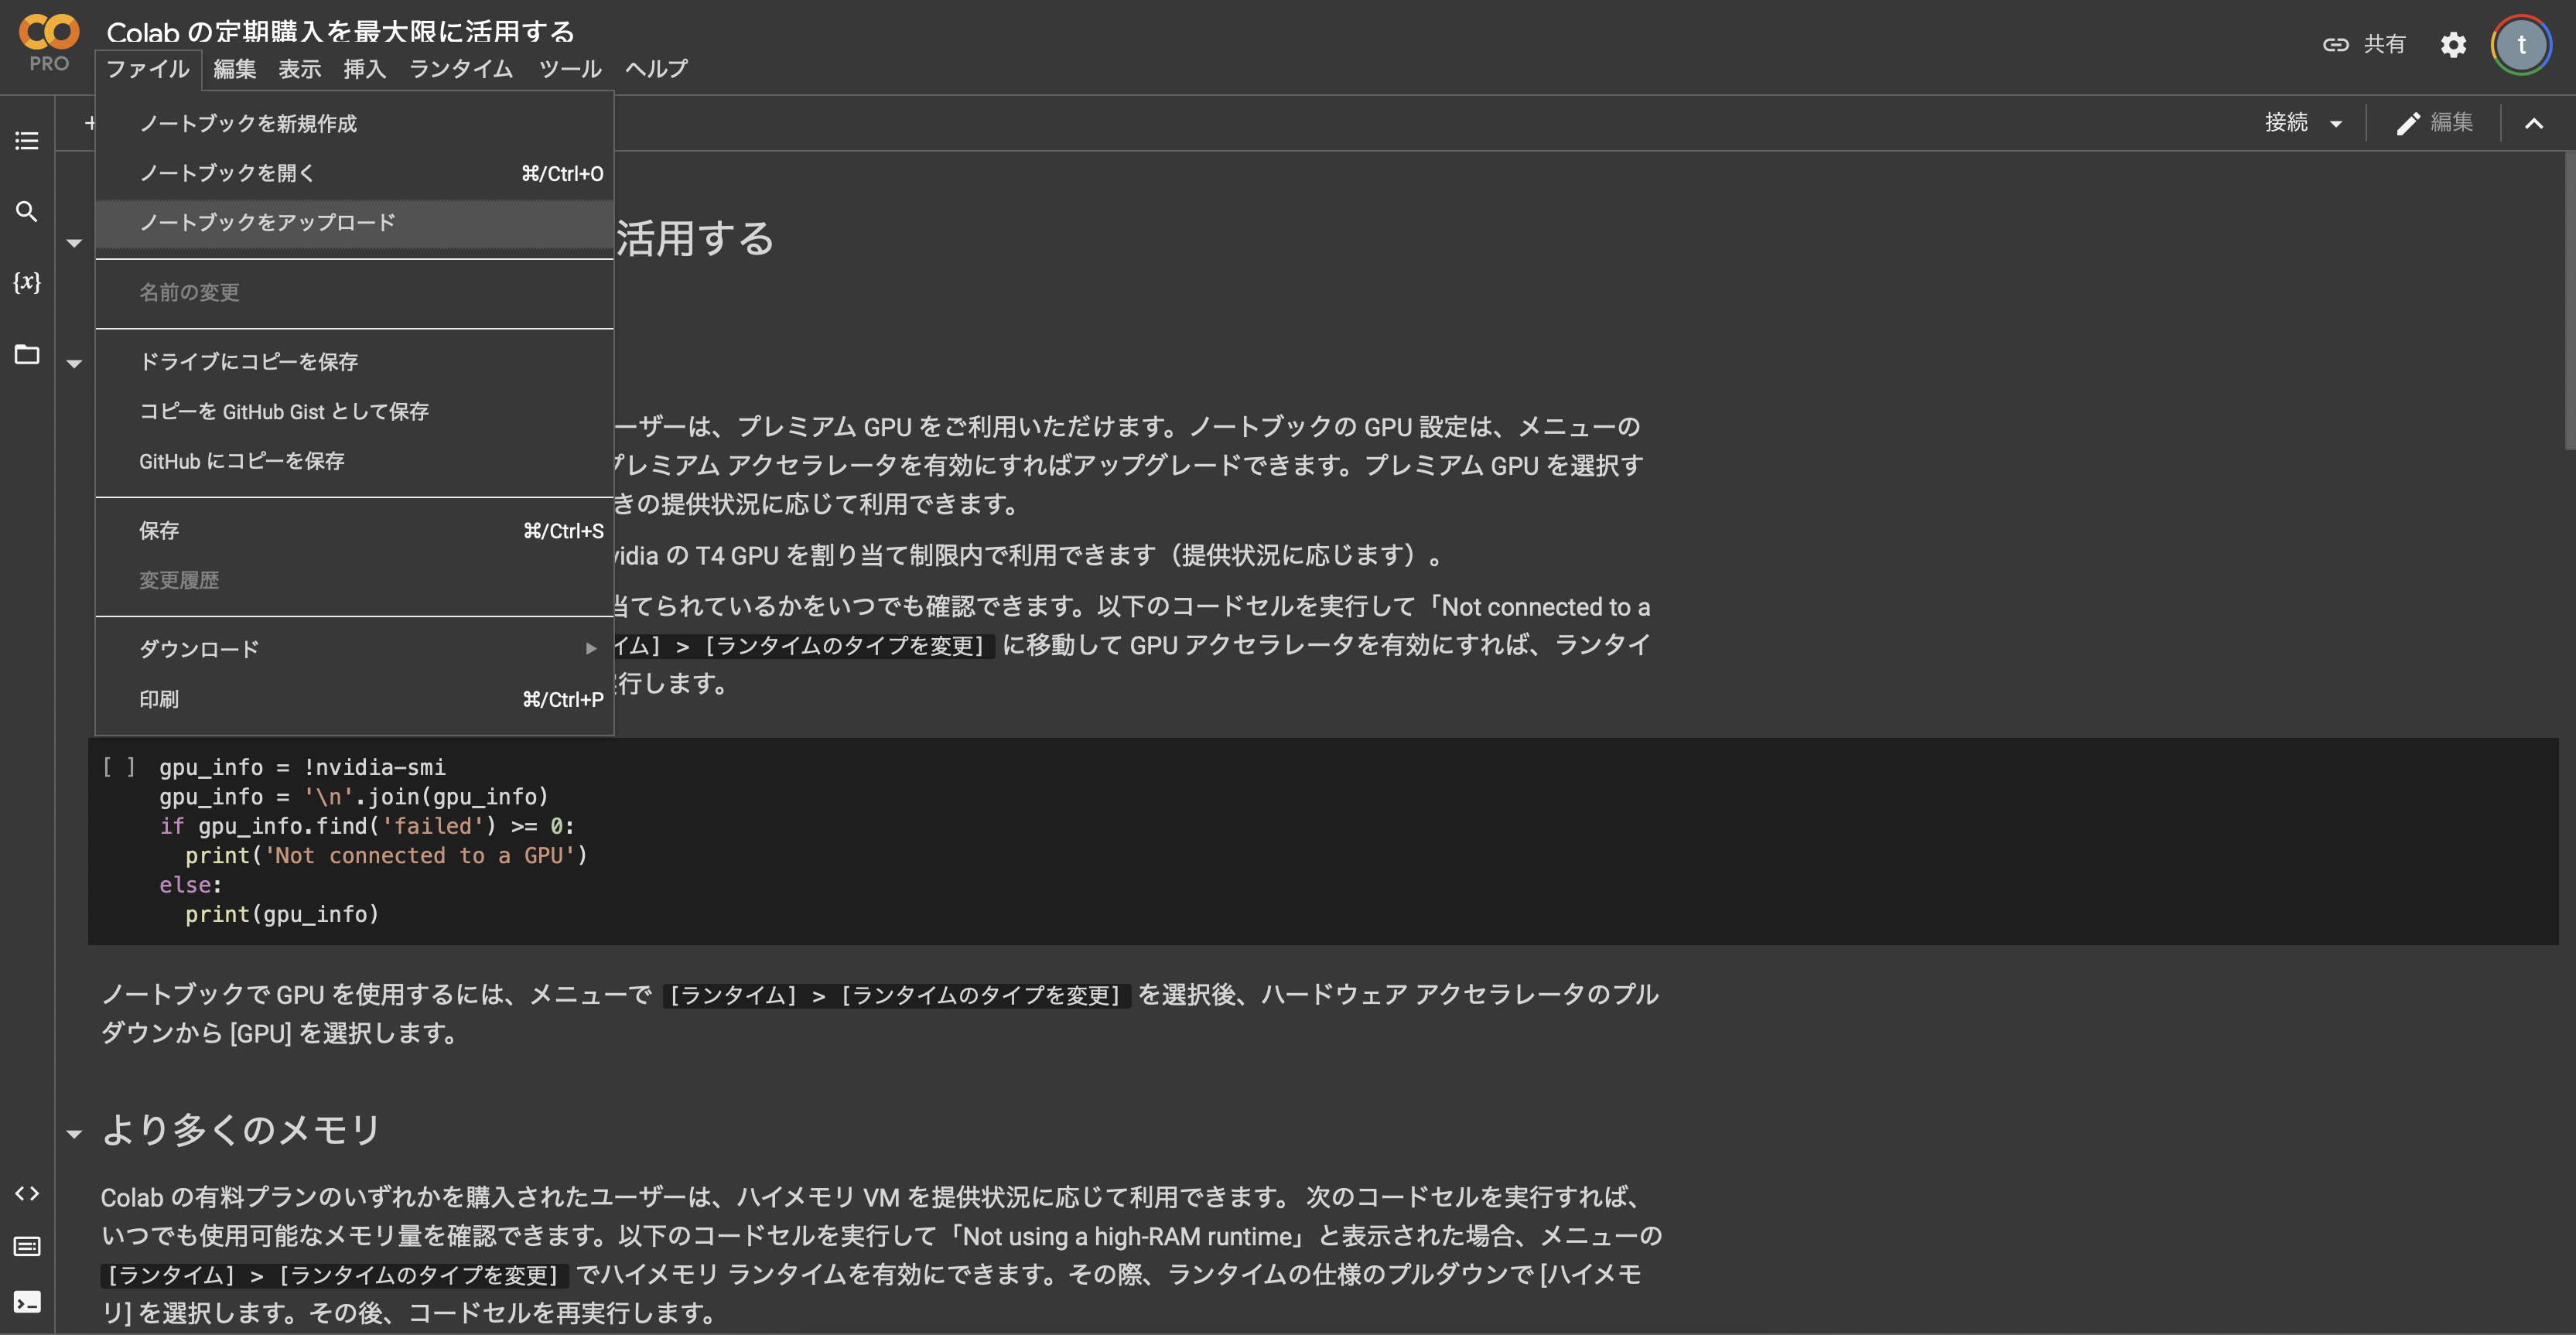
Task: Open the 表示 menu
Action: click(x=300, y=69)
